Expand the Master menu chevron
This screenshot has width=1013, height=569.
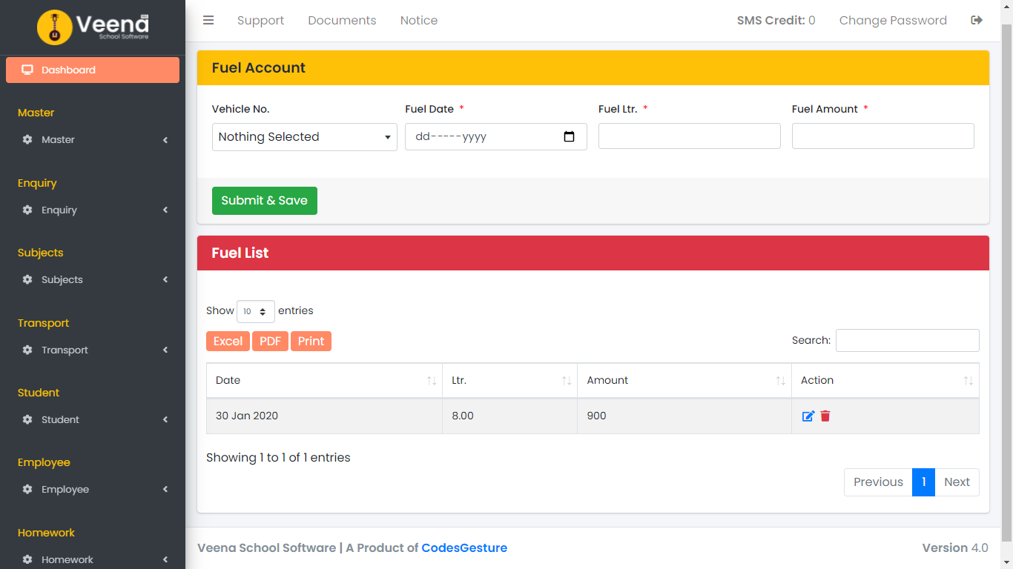pyautogui.click(x=165, y=140)
